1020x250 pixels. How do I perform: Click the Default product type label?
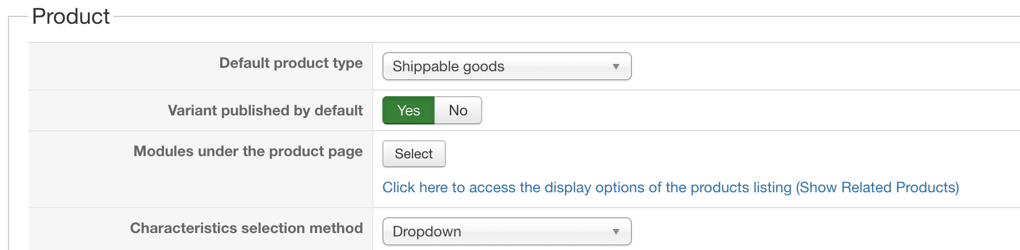point(290,63)
